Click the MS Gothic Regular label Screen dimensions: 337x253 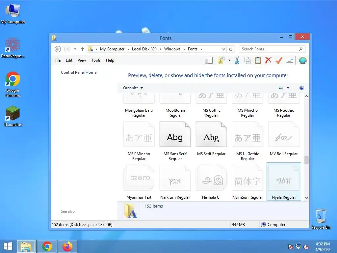tap(211, 113)
